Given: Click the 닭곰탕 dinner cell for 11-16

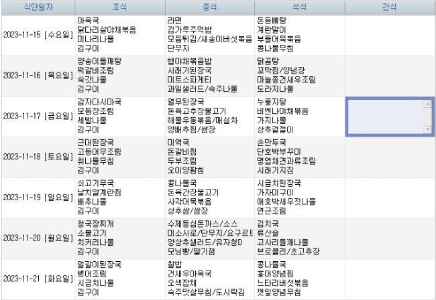Looking at the screenshot, I should 299,75.
